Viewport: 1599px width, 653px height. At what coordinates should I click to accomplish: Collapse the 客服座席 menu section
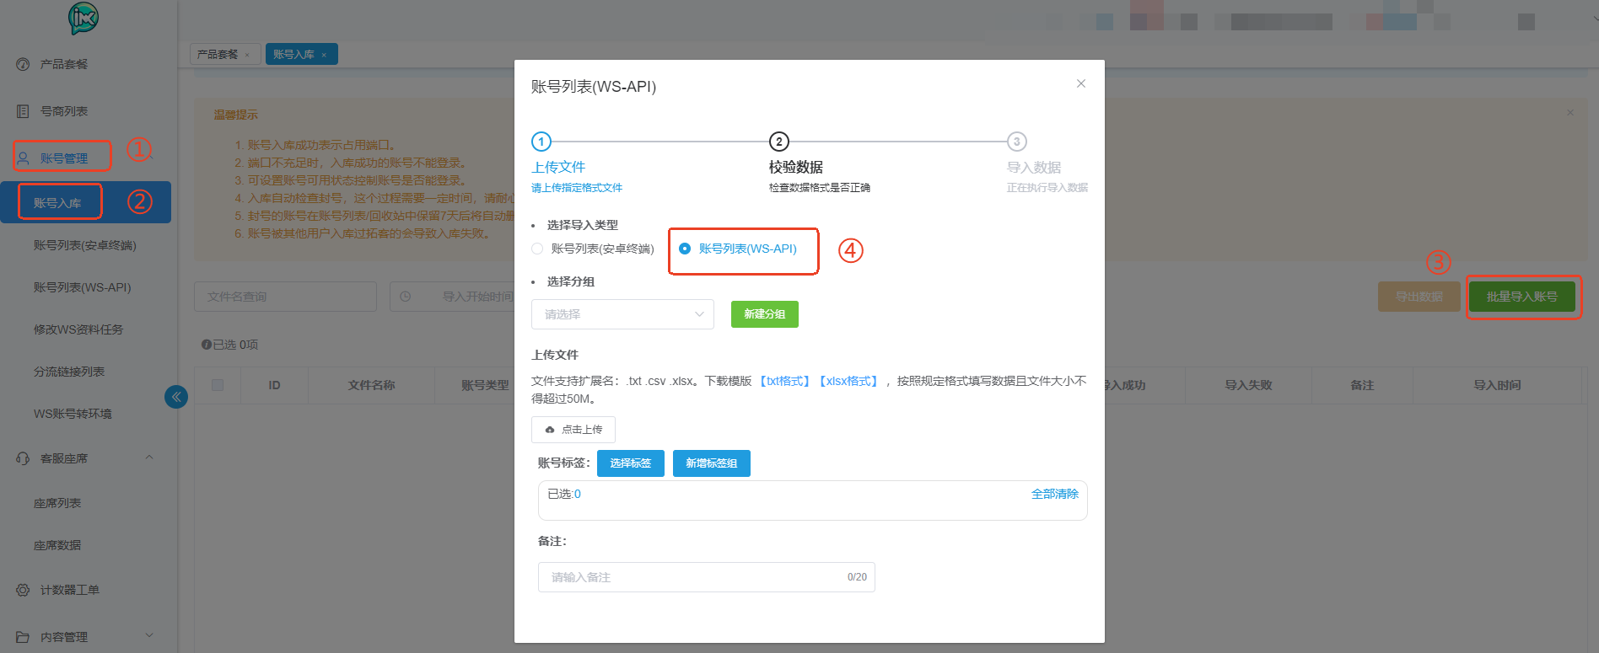pos(149,458)
